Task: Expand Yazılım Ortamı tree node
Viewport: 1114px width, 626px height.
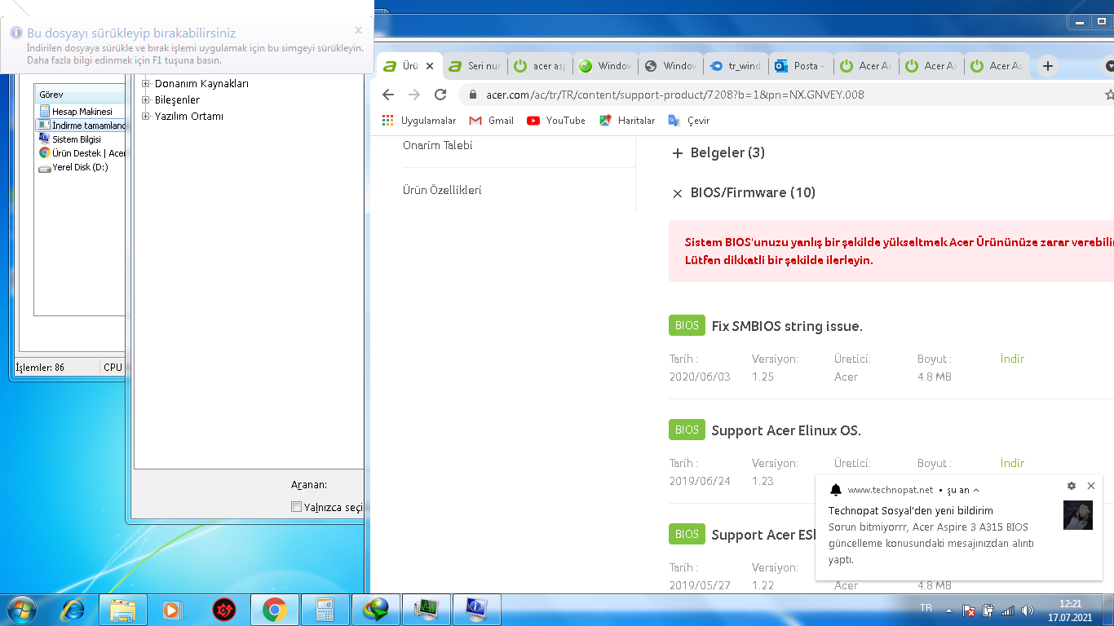Action: click(x=147, y=116)
